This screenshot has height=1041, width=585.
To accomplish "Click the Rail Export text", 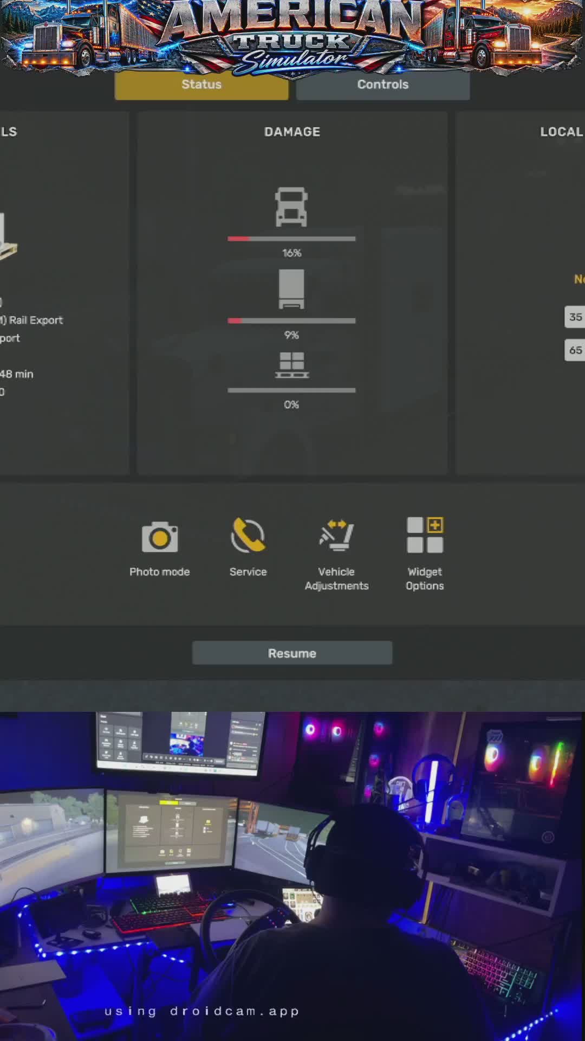I will [x=36, y=320].
